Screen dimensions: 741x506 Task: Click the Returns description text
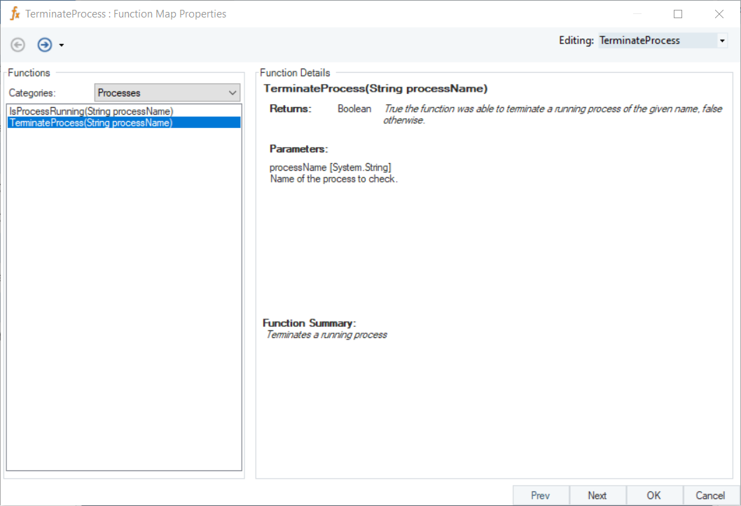tap(552, 114)
